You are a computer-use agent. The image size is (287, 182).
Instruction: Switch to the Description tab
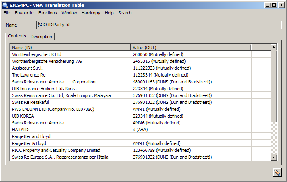41,37
